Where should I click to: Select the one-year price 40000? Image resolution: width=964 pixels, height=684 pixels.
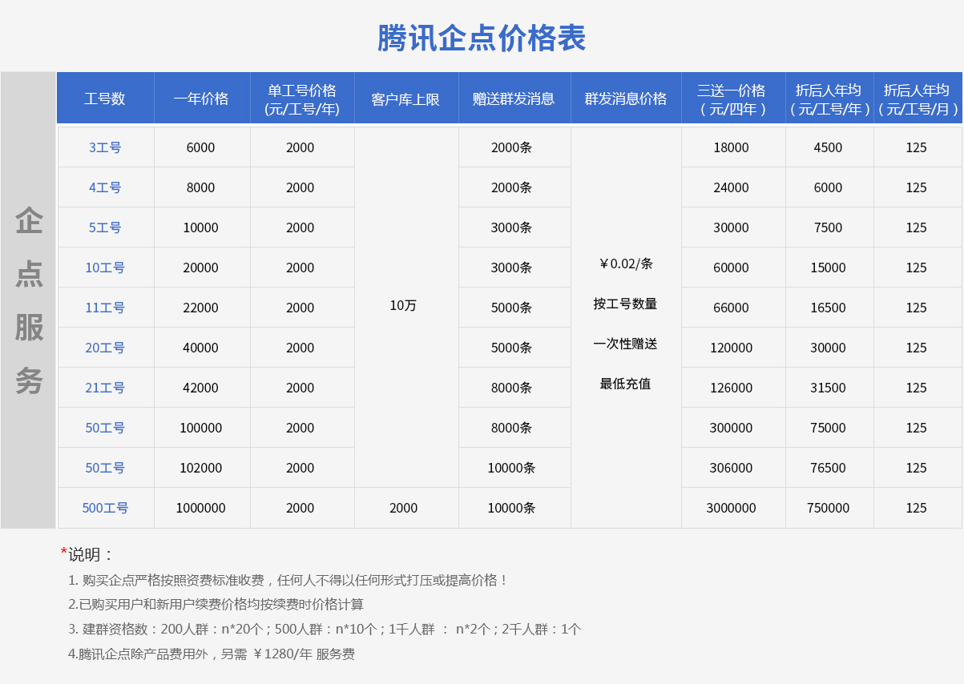click(201, 348)
